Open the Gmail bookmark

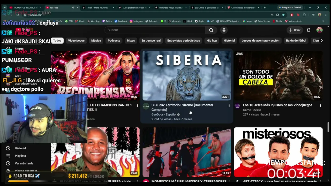click(x=80, y=21)
